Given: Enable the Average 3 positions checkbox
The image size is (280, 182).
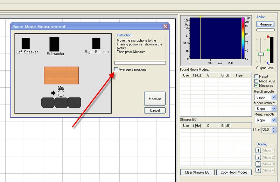Looking at the screenshot, I should 116,70.
